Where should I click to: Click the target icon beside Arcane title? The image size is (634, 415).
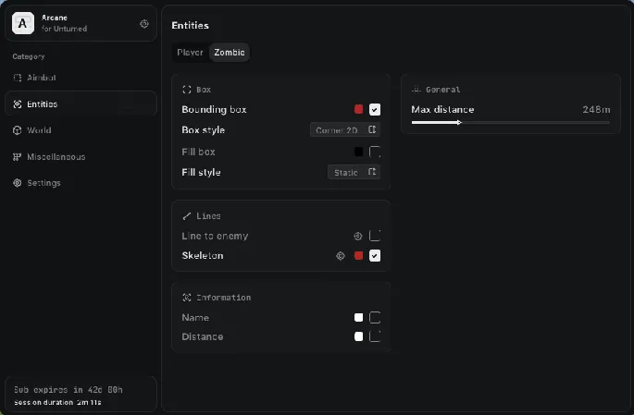tap(144, 24)
